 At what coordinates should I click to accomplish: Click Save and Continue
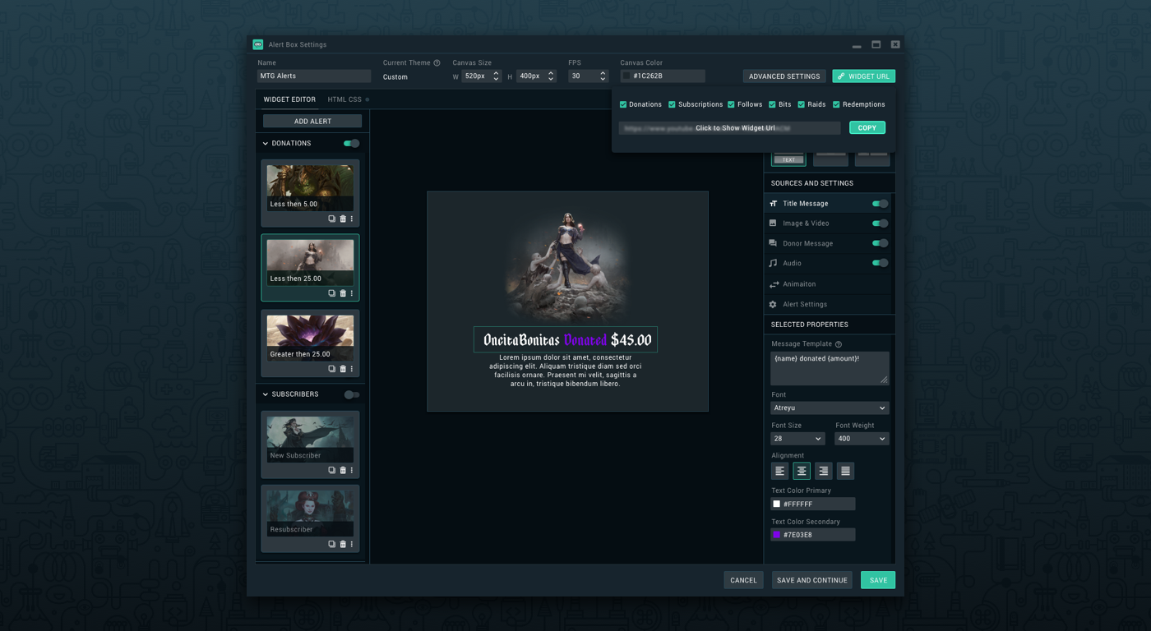point(812,580)
